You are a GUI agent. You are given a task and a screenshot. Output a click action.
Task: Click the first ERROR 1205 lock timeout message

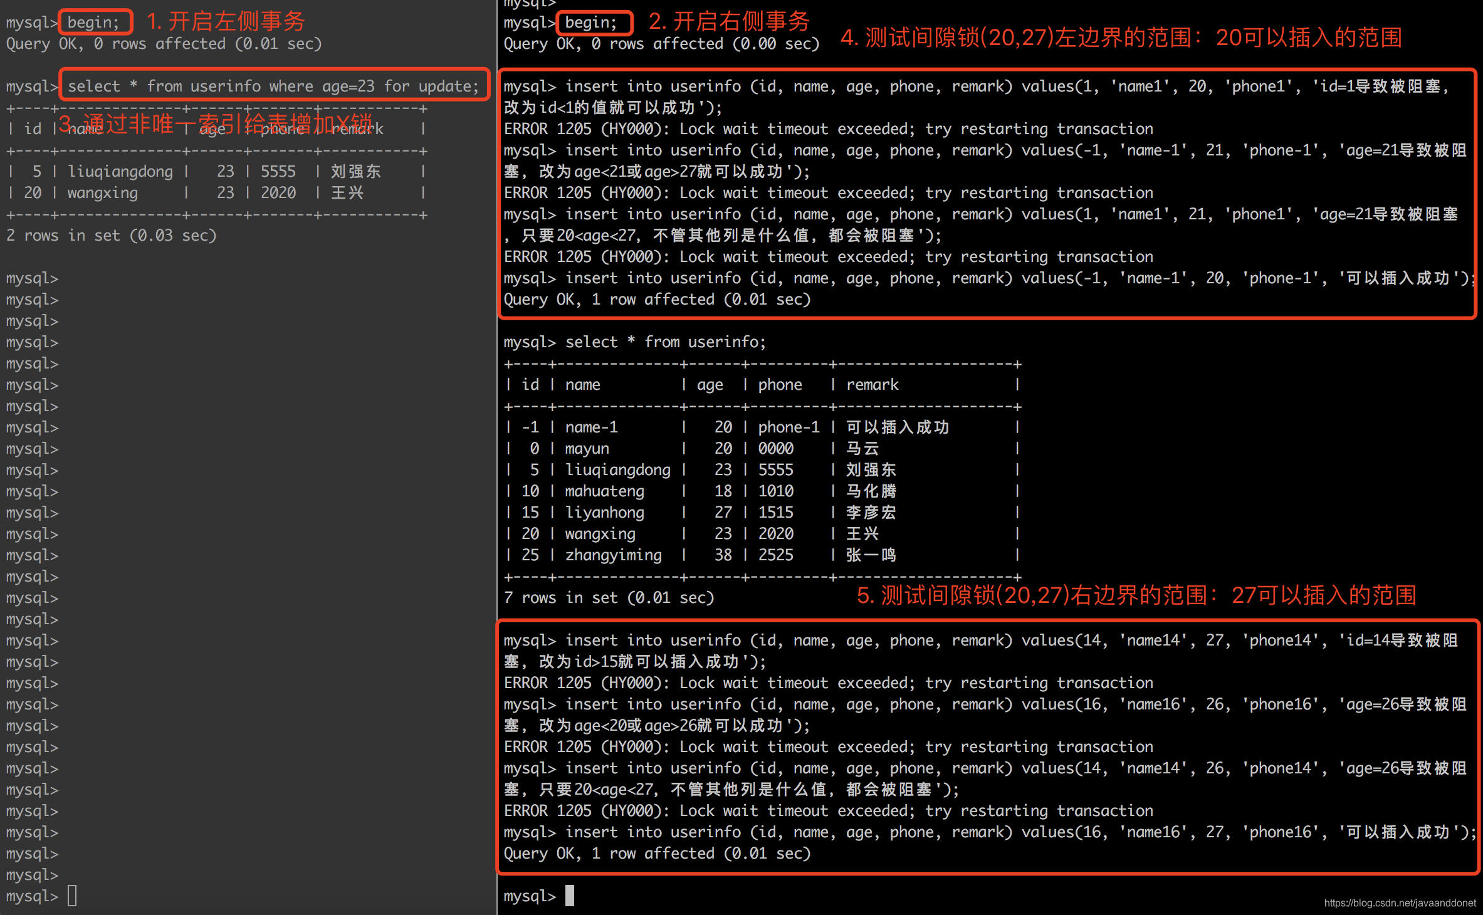point(828,128)
